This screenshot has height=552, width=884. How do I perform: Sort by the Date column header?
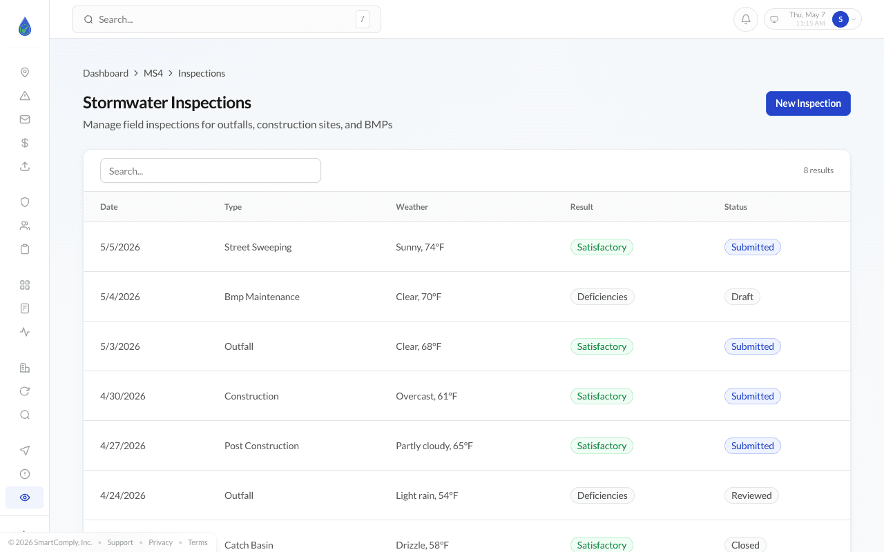[x=109, y=207]
